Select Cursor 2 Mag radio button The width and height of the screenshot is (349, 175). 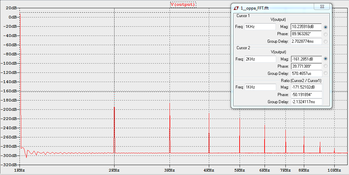(x=326, y=59)
